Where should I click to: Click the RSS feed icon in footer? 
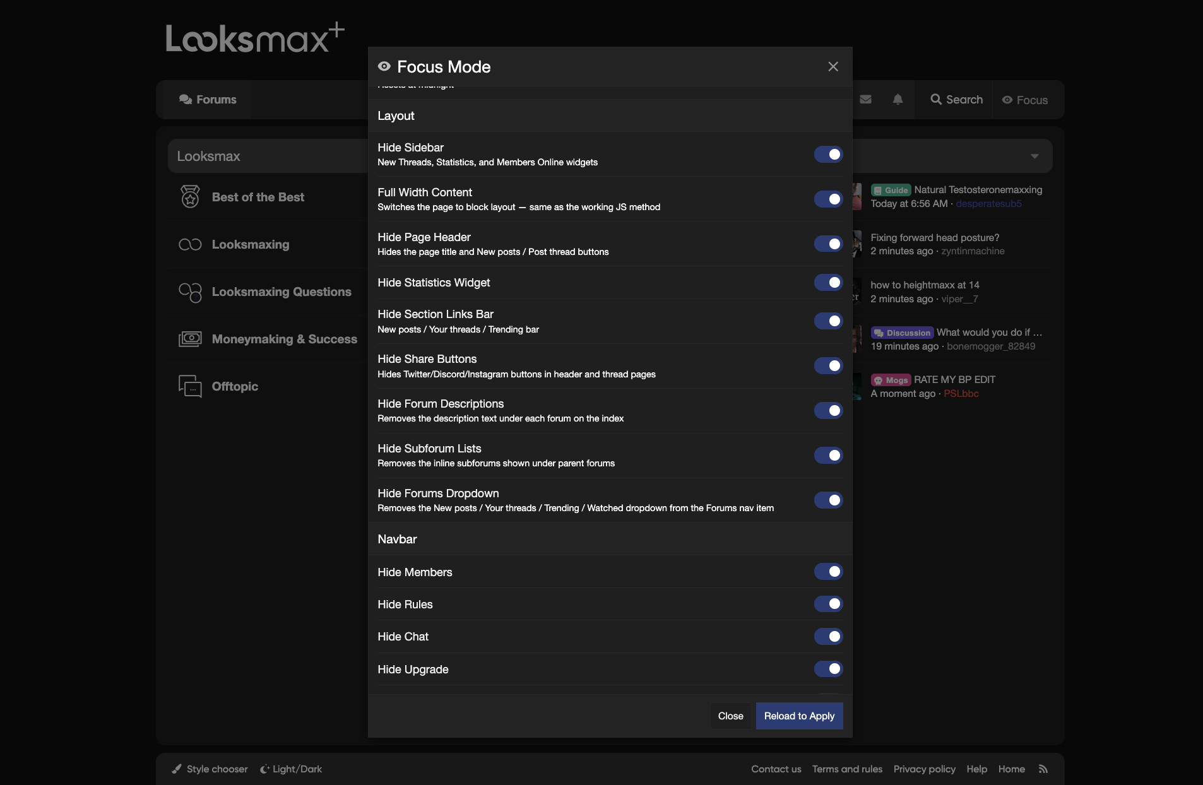pos(1043,769)
